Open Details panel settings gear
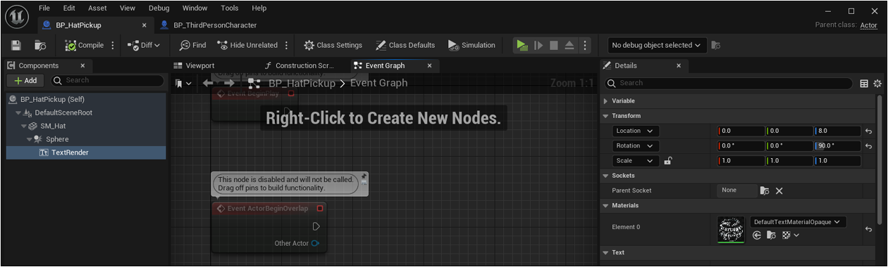The image size is (888, 267). pyautogui.click(x=877, y=84)
